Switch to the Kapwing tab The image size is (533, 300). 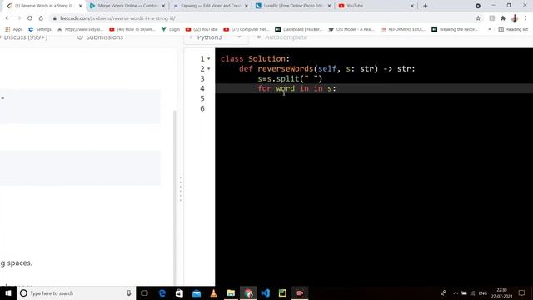point(211,6)
